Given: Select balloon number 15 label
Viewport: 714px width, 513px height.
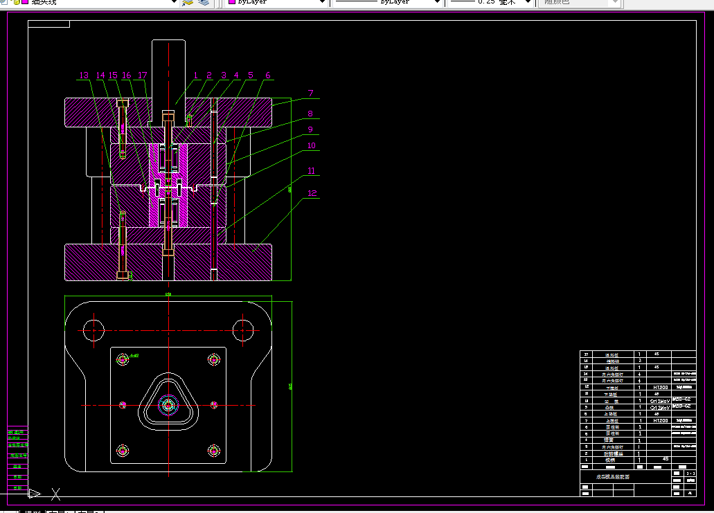Looking at the screenshot, I should pyautogui.click(x=113, y=75).
